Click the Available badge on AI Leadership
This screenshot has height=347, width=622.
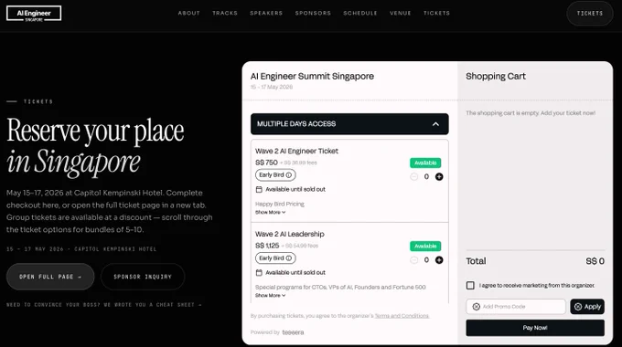click(425, 246)
